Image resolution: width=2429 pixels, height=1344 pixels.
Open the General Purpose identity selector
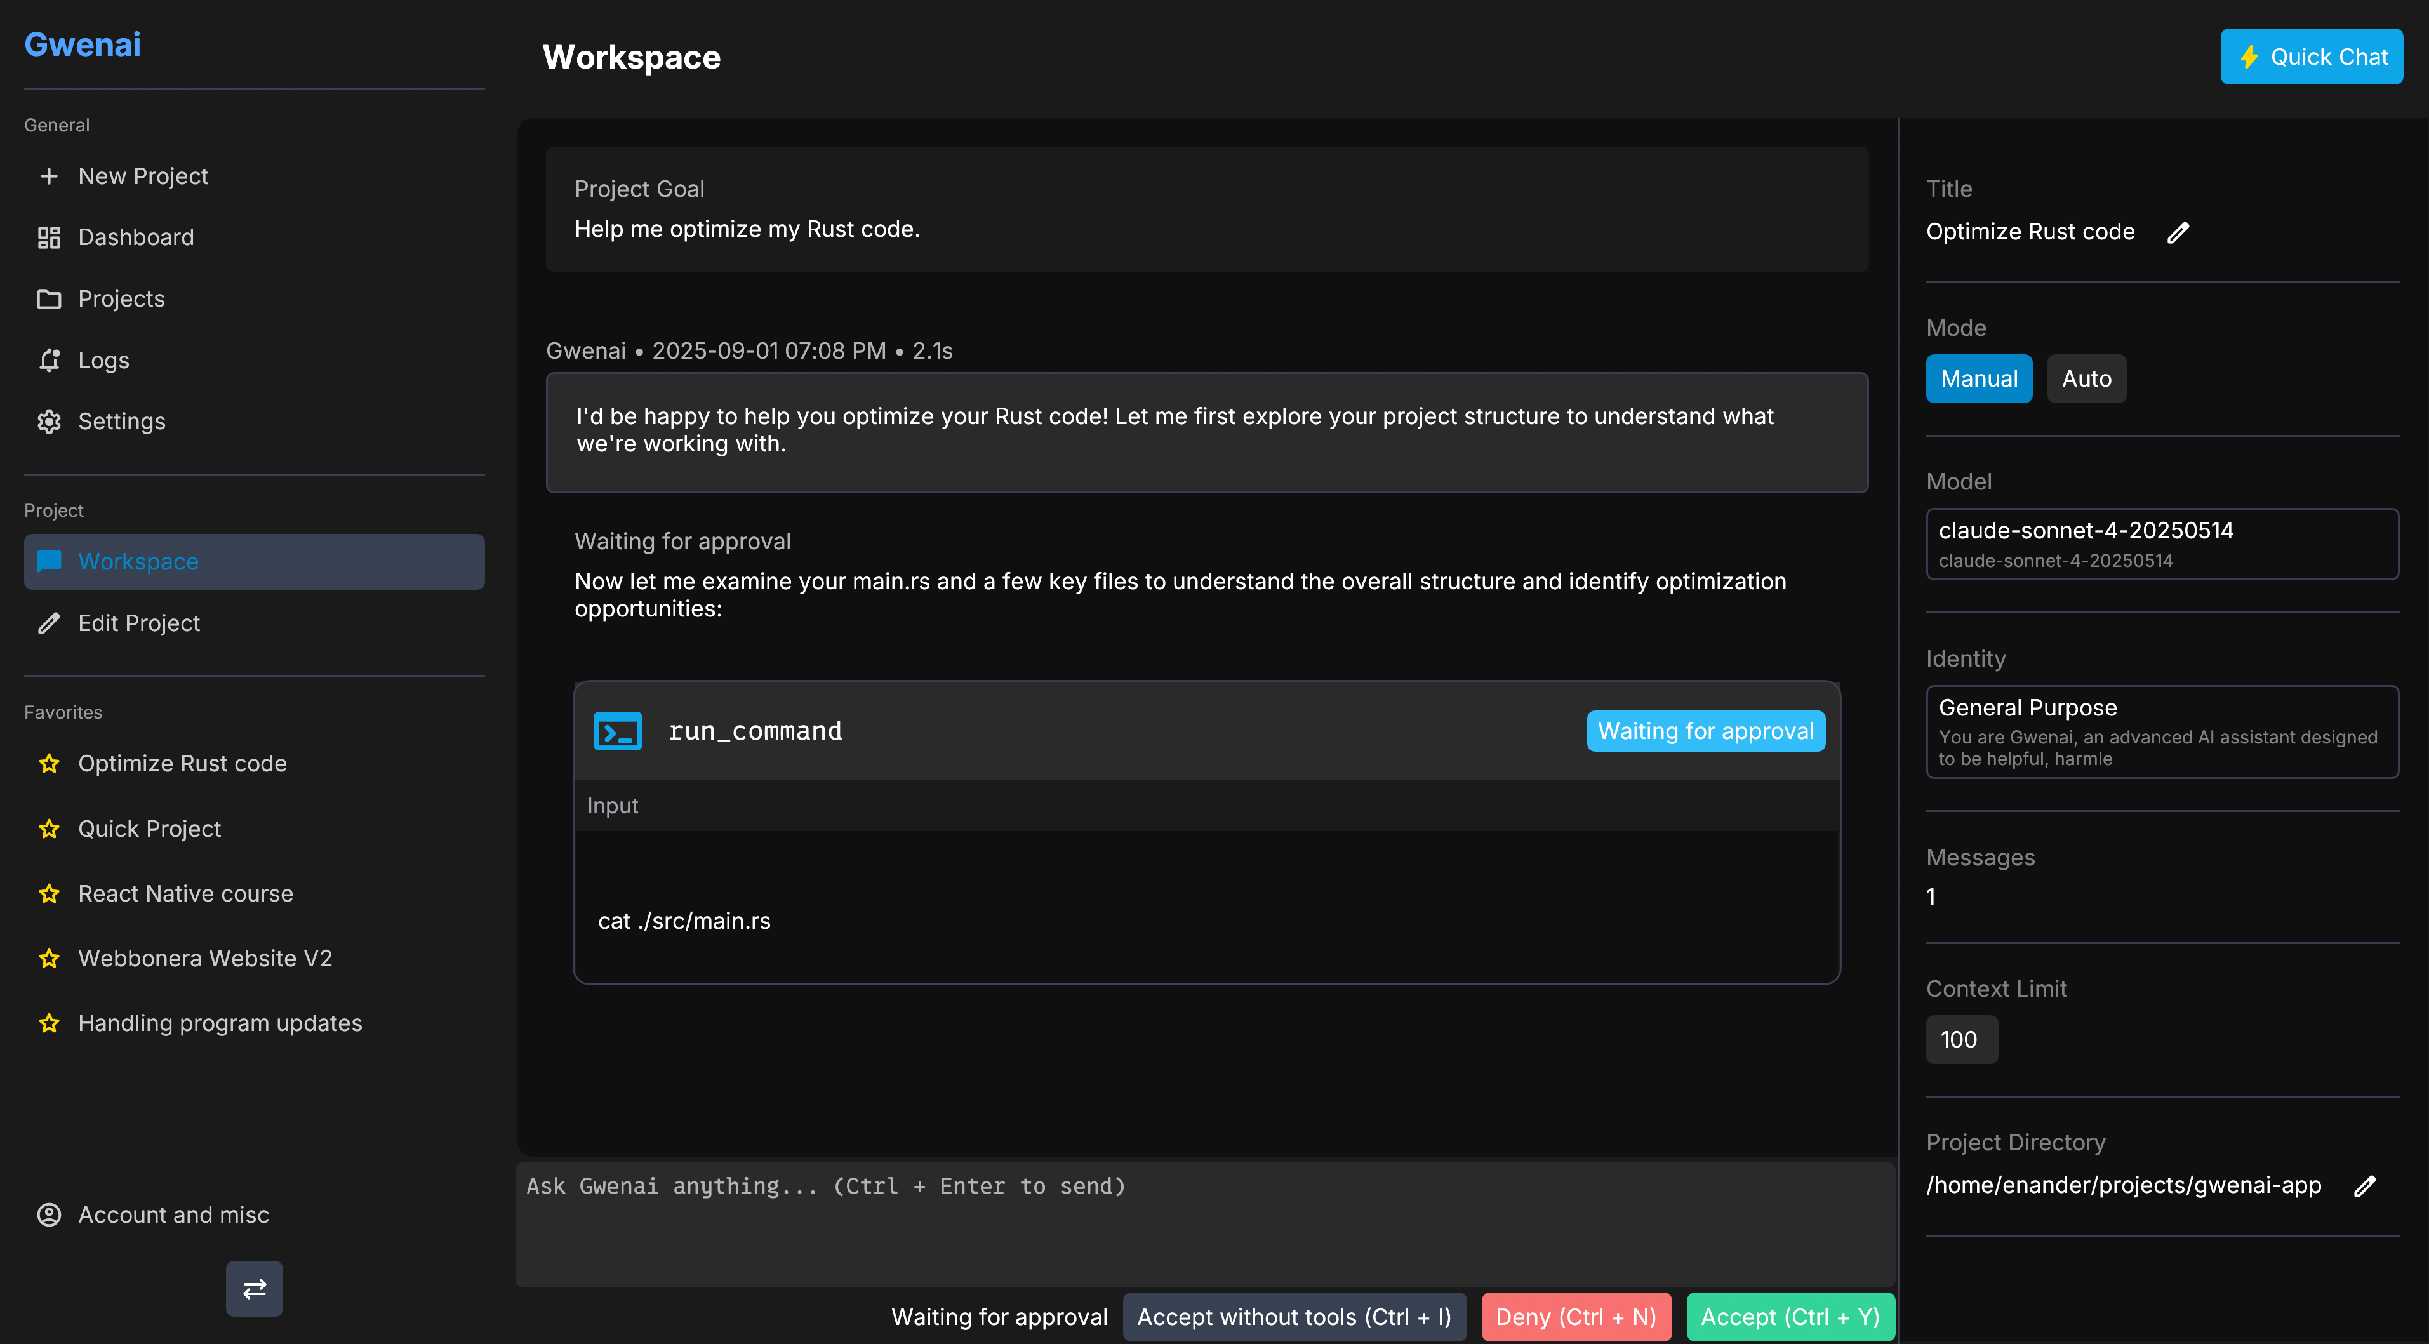click(2161, 732)
